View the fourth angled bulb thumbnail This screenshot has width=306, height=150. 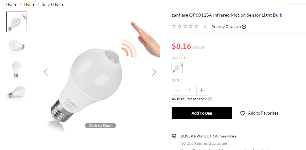click(16, 92)
